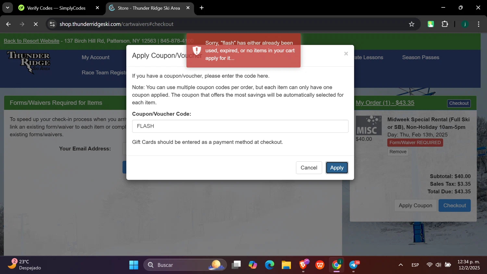
Task: Click the MISC item thumbnail
Action: click(368, 125)
